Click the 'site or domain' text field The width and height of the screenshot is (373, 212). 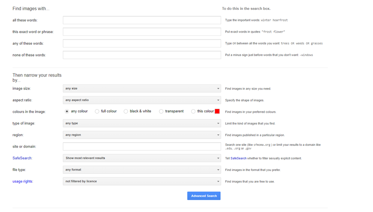142,146
